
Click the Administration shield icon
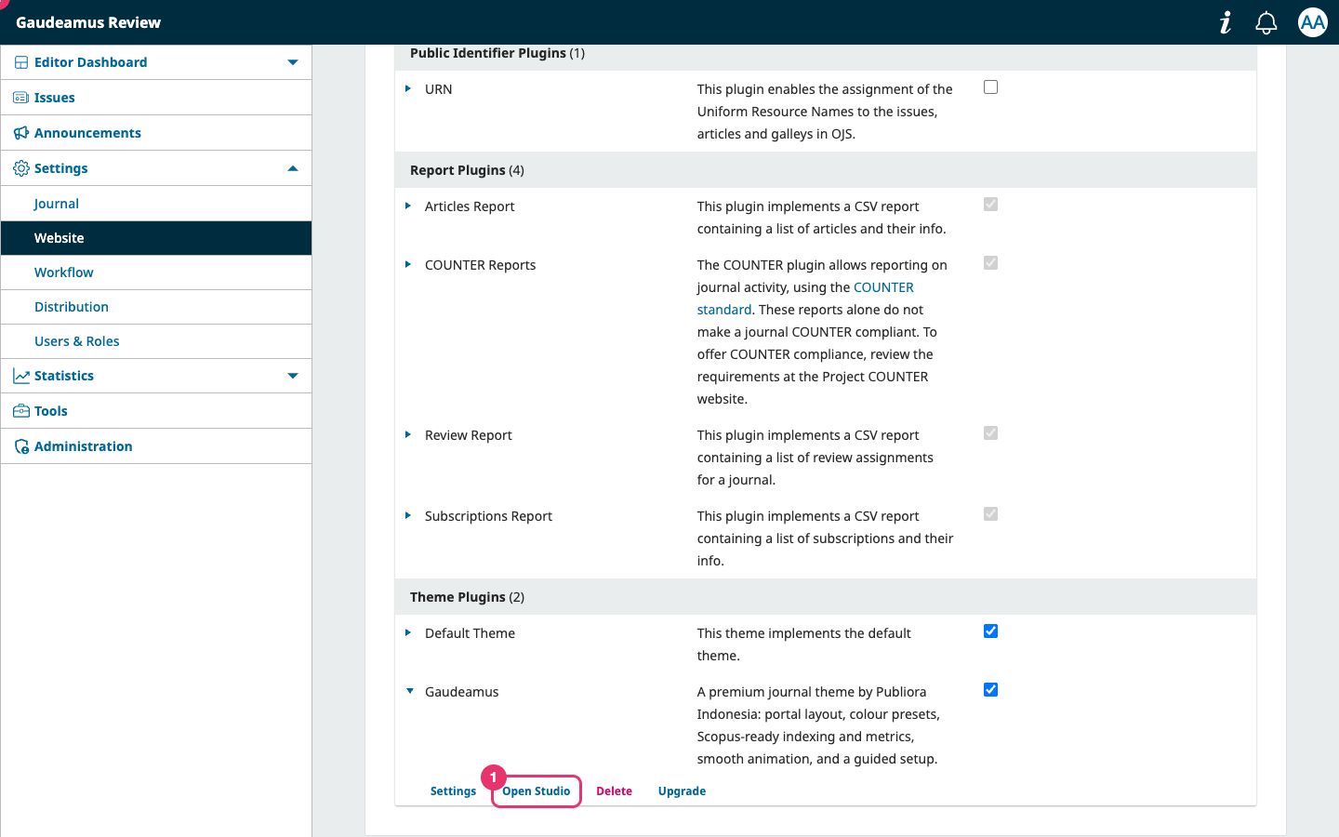[21, 446]
